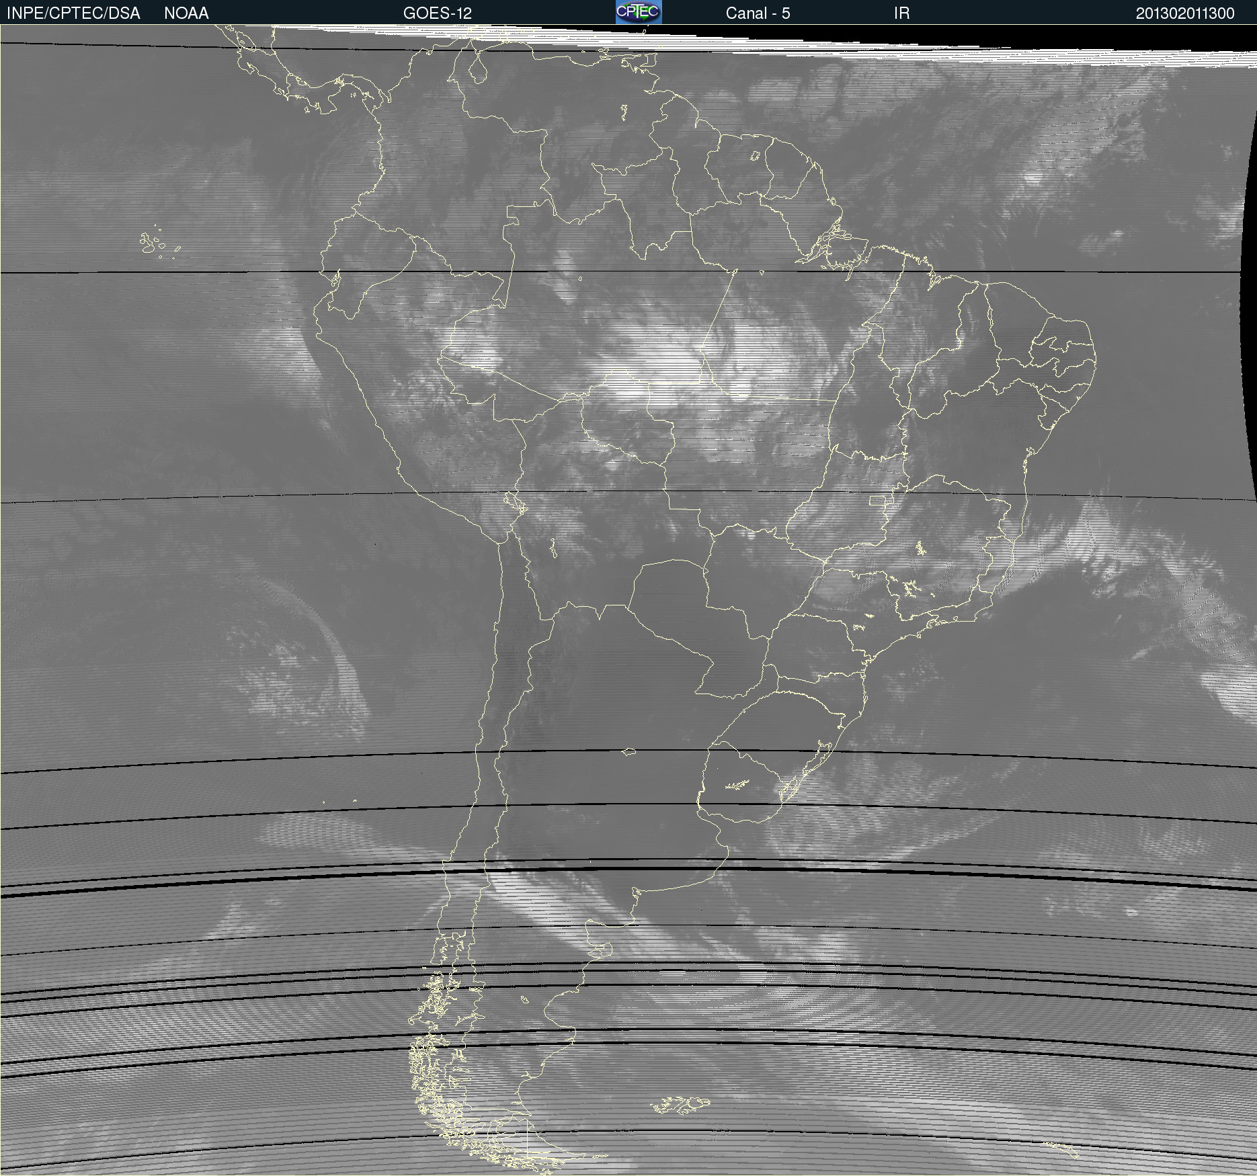The width and height of the screenshot is (1257, 1176).
Task: Select the IR channel label
Action: coord(901,13)
